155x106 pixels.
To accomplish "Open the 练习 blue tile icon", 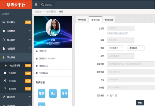I will pyautogui.click(x=64, y=93).
